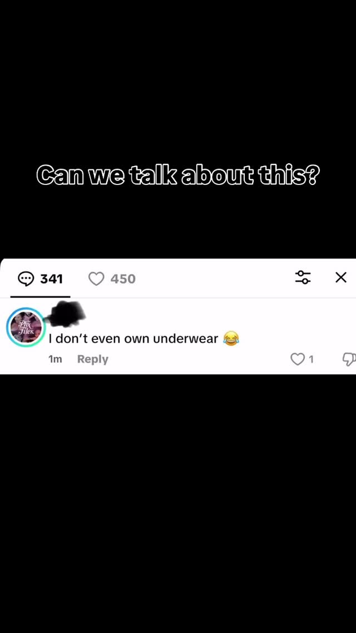
Task: Open the Plix Files profile avatar
Action: coord(26,328)
